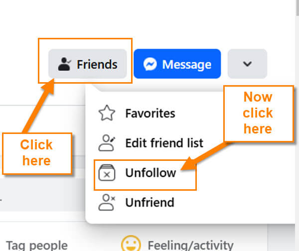The height and width of the screenshot is (251, 299).
Task: Click the yellow smiley feeling icon
Action: 131,244
